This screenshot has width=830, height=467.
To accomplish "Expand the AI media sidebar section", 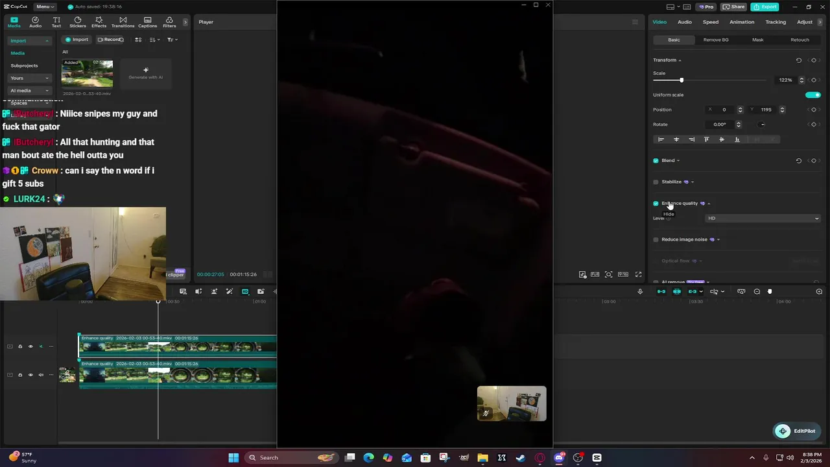I will tap(29, 91).
